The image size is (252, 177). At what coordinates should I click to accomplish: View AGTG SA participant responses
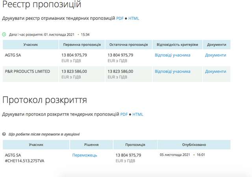tap(172, 55)
